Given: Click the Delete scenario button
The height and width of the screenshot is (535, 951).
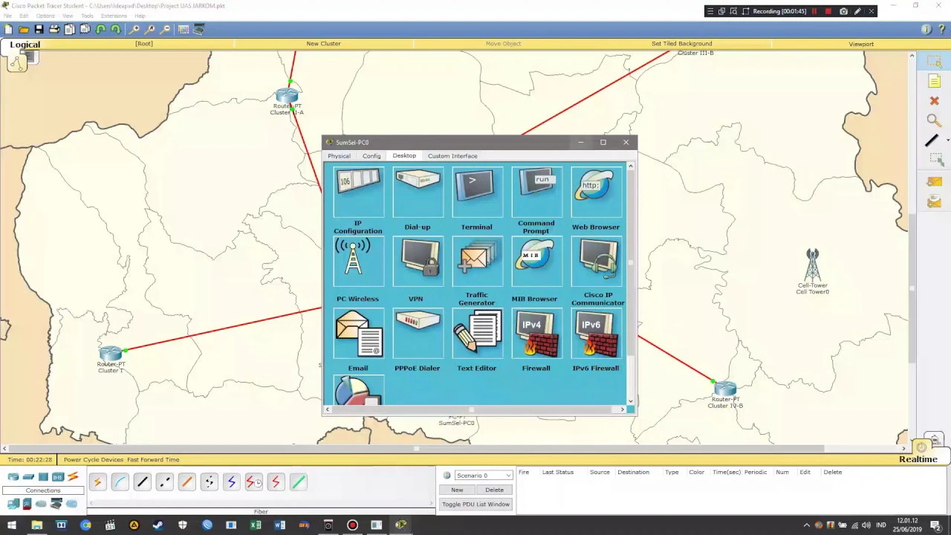Looking at the screenshot, I should pyautogui.click(x=494, y=490).
